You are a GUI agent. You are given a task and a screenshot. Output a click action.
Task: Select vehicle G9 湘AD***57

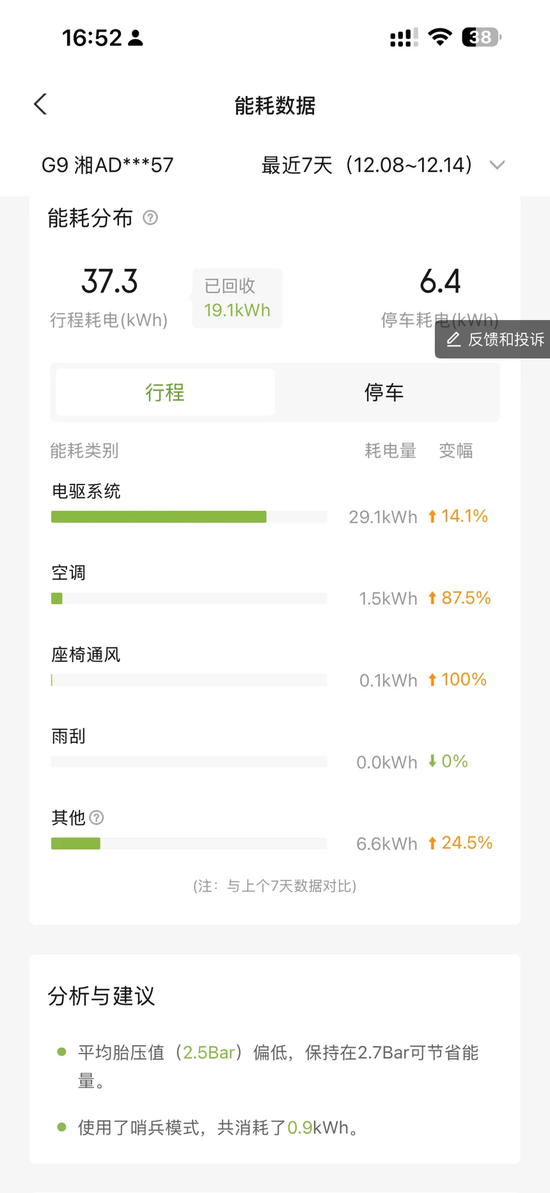click(x=107, y=165)
